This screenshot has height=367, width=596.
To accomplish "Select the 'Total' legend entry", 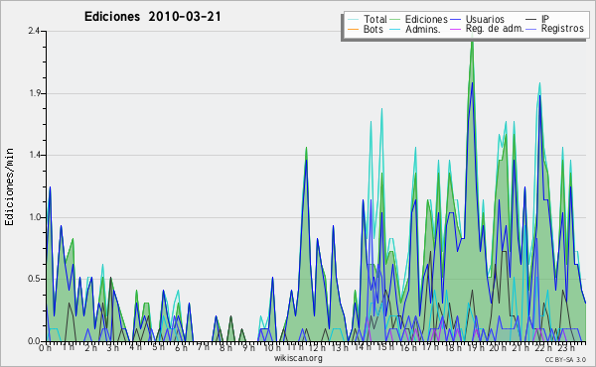I will tap(374, 19).
